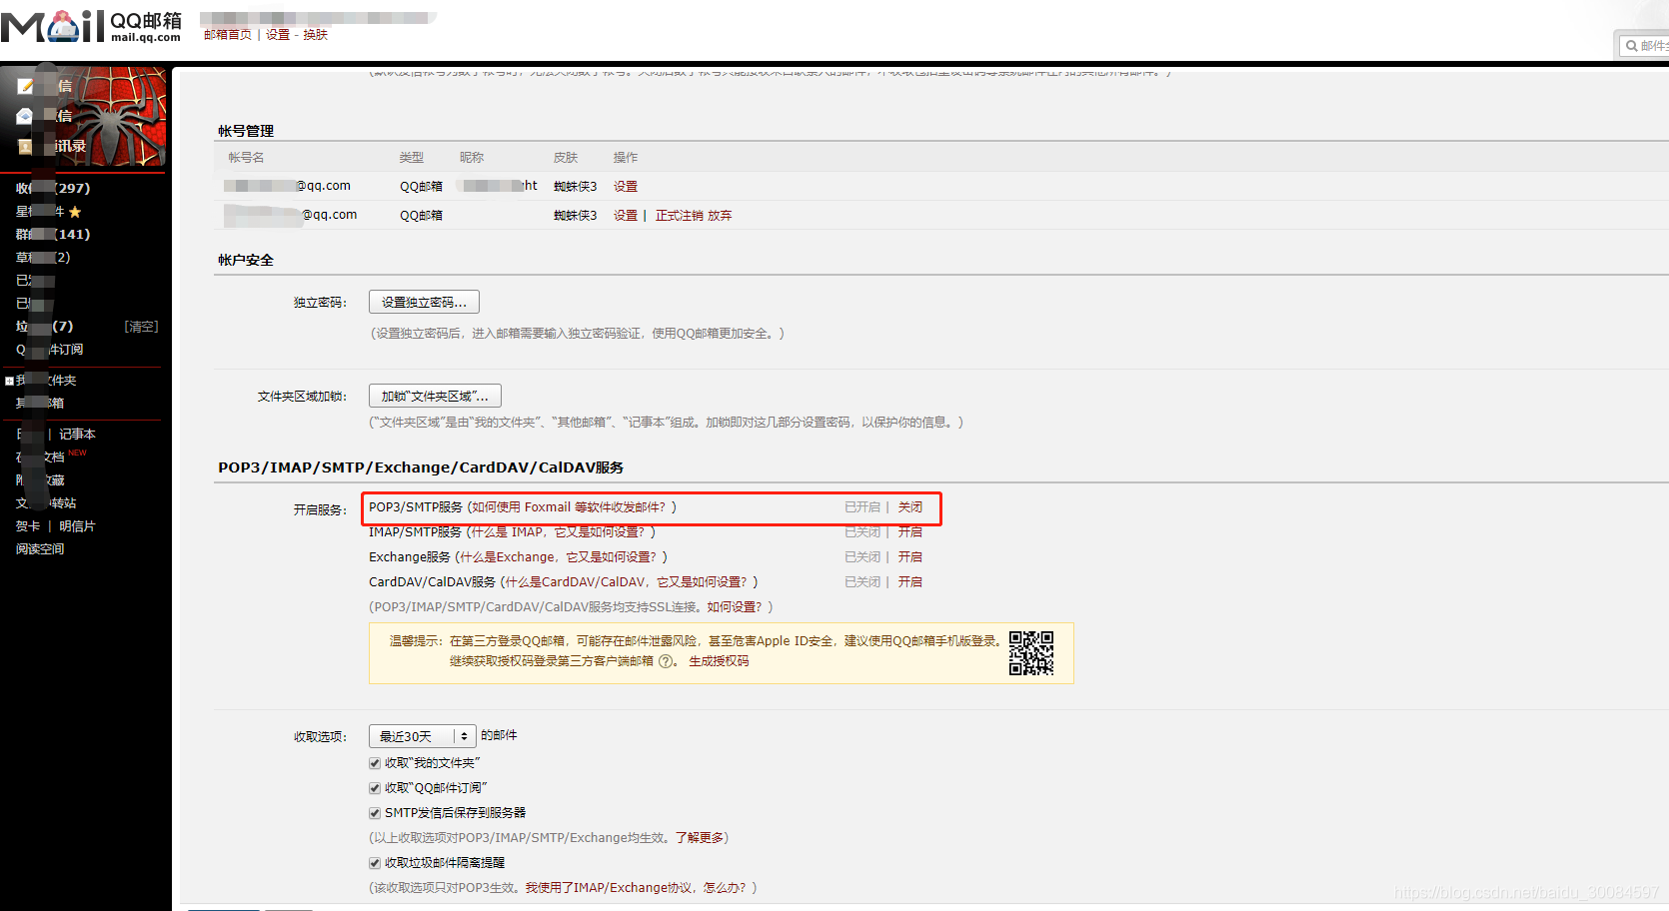Open the skin changer via 换肤
Screen dimensions: 1669x911
[315, 33]
